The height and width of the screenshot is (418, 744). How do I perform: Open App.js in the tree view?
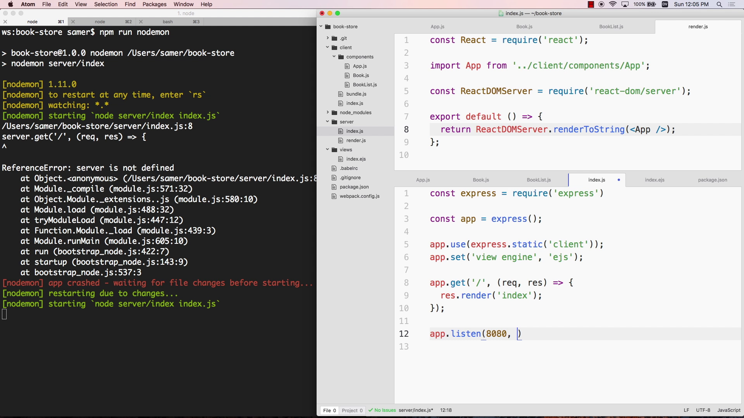tap(360, 66)
